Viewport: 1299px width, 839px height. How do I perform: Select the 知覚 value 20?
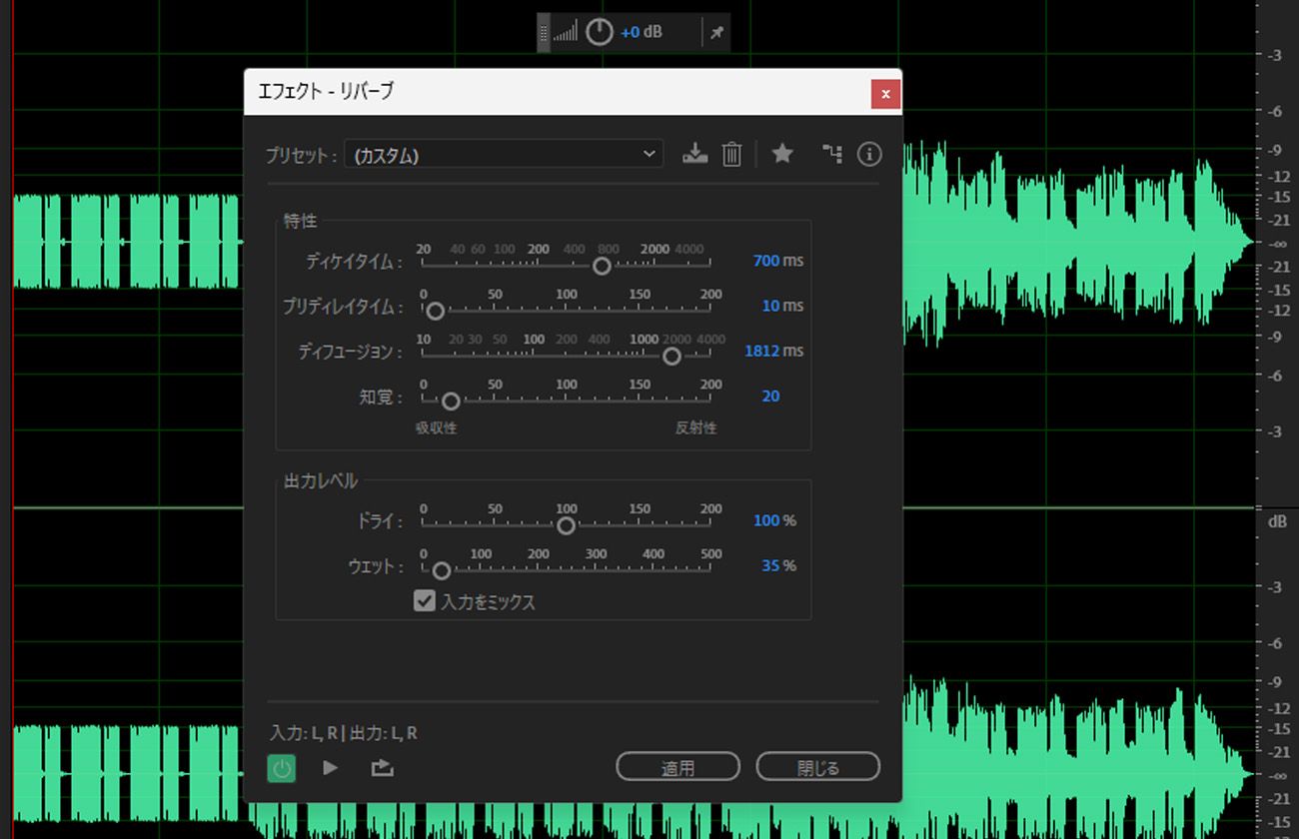coord(770,396)
